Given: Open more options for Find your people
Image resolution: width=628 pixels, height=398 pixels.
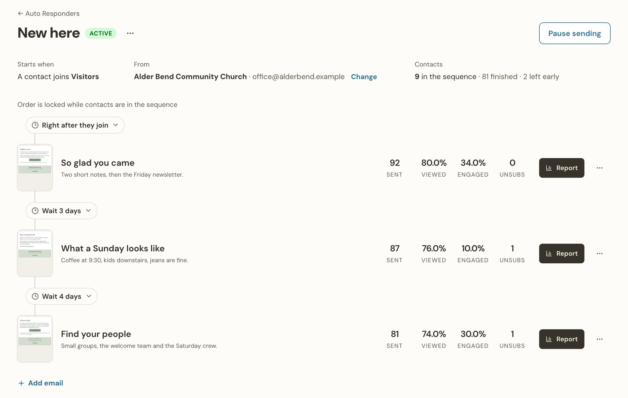Looking at the screenshot, I should (x=600, y=339).
